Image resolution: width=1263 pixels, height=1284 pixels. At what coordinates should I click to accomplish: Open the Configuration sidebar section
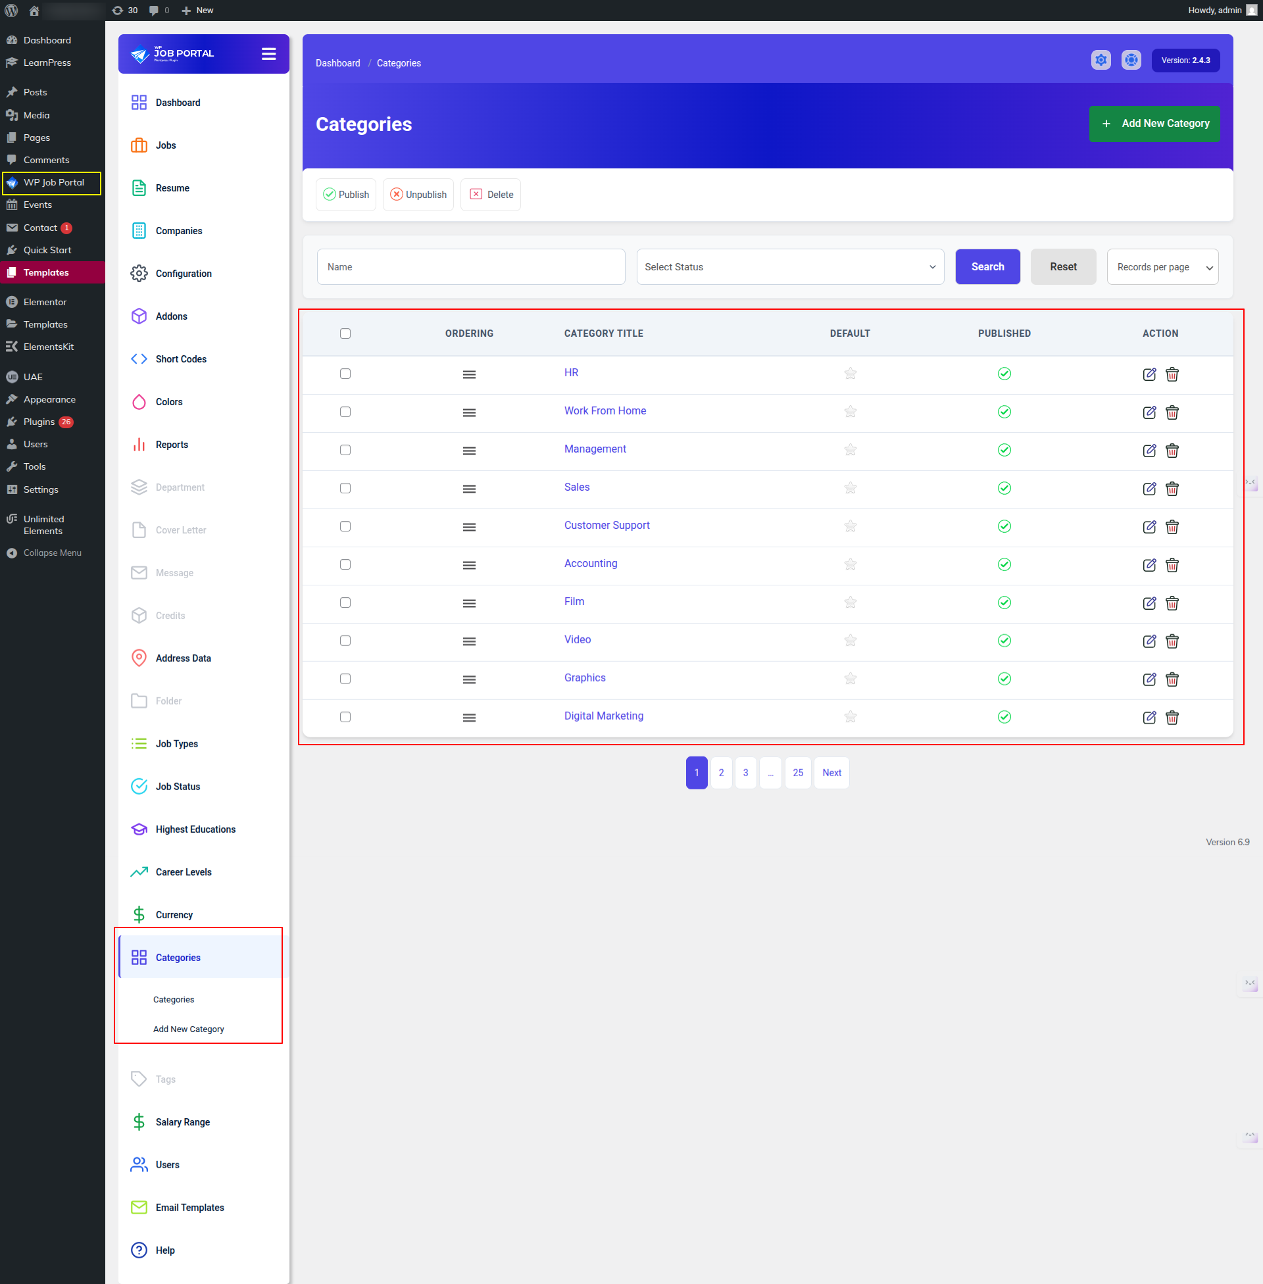tap(183, 273)
